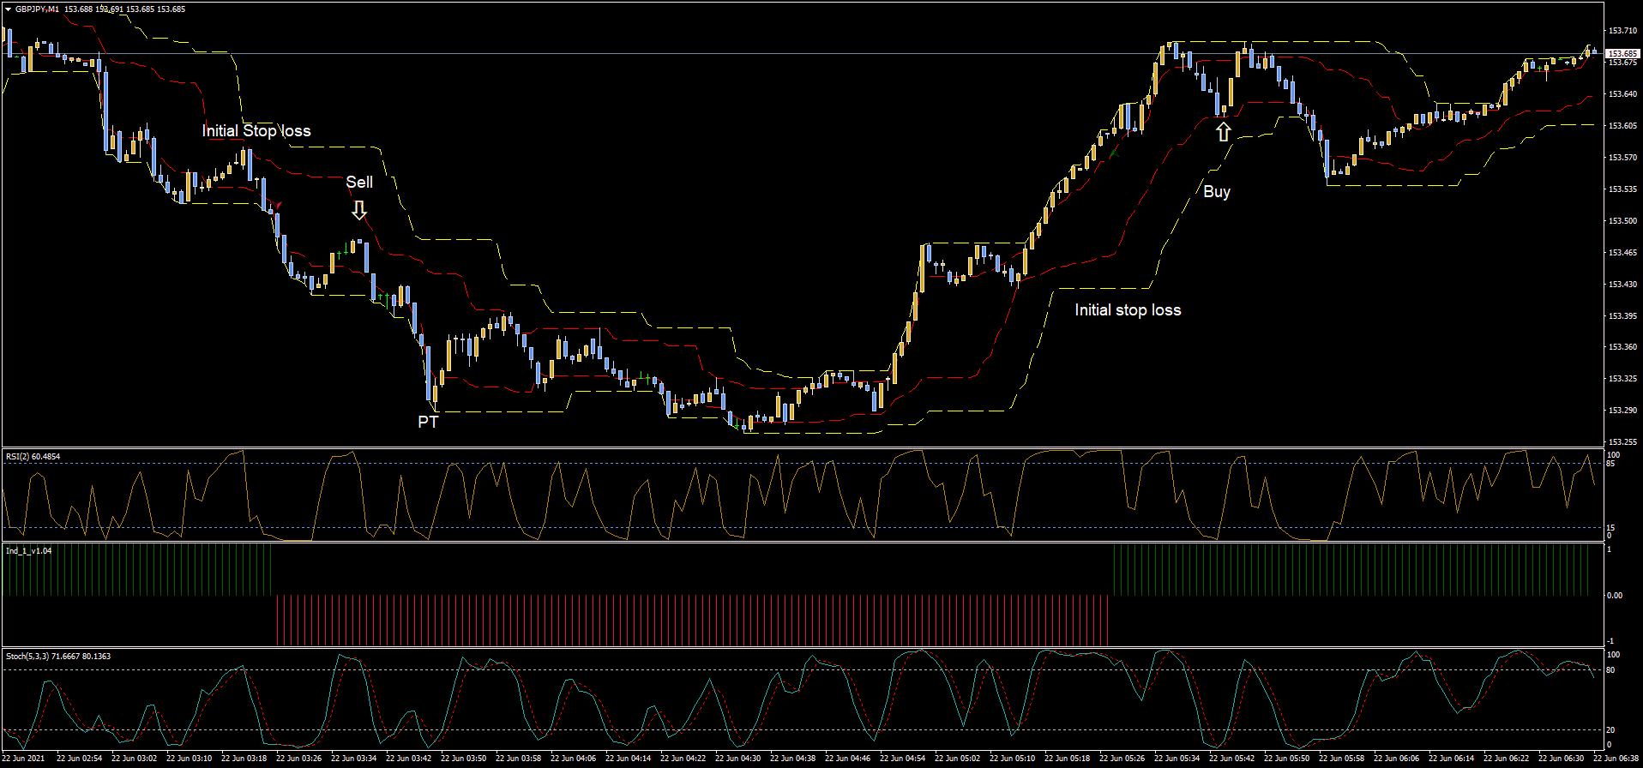Click the current price tag 153.685
Image resolution: width=1643 pixels, height=768 pixels.
tap(1622, 53)
